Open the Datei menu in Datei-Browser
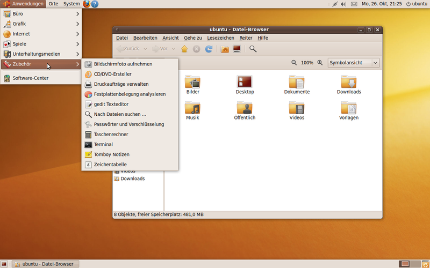This screenshot has height=268, width=430. tap(122, 38)
